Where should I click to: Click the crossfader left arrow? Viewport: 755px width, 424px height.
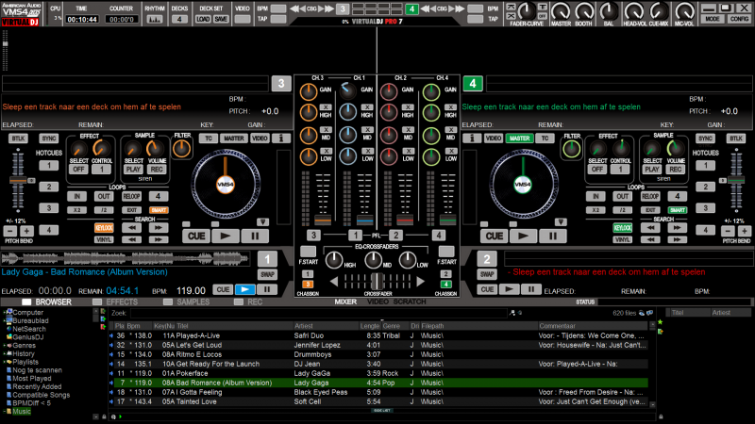(x=334, y=282)
